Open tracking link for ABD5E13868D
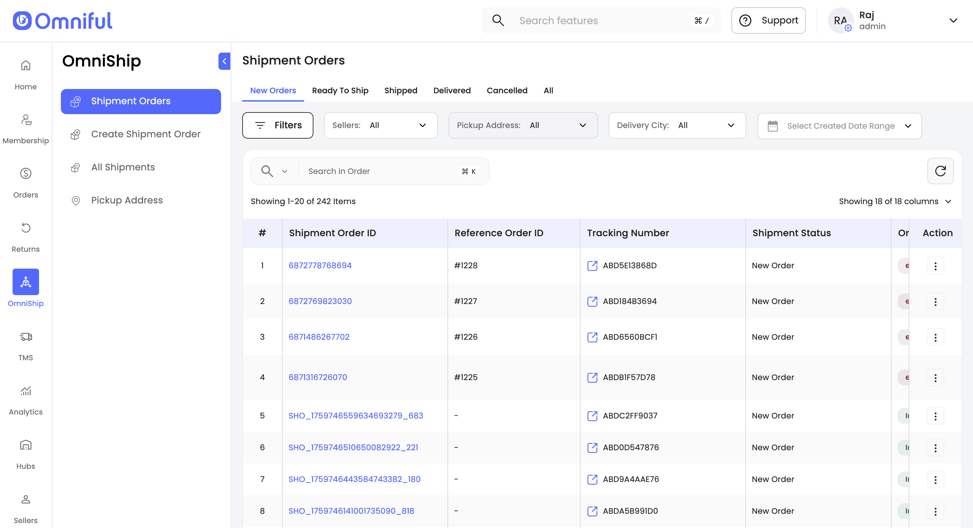973x528 pixels. pos(592,266)
